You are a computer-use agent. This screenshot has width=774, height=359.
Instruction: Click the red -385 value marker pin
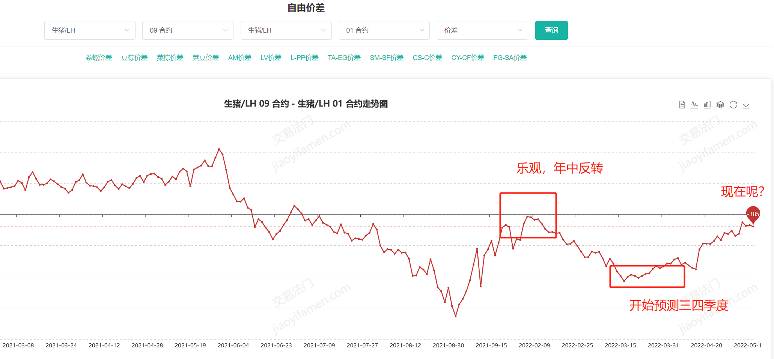[x=753, y=214]
